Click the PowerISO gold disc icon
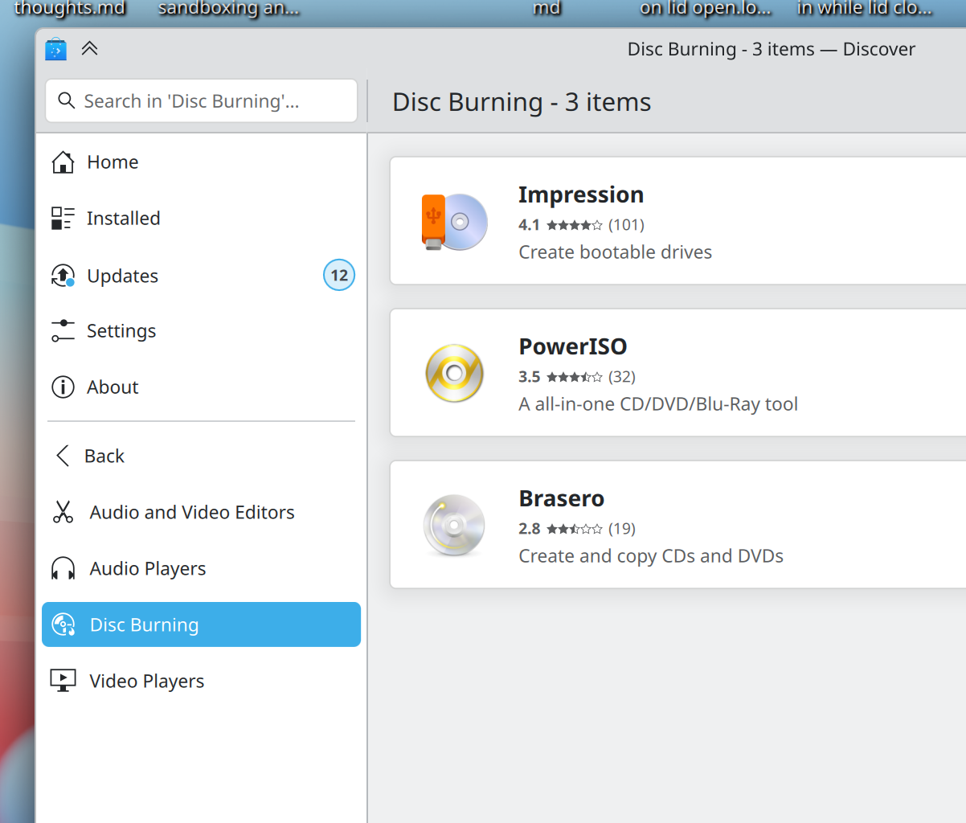 454,373
